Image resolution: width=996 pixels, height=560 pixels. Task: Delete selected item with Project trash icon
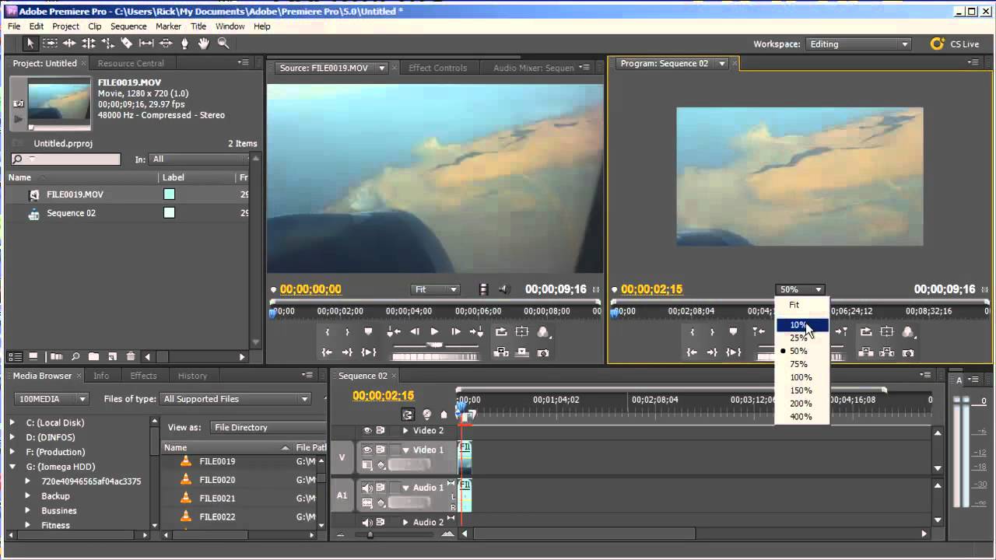pyautogui.click(x=131, y=357)
